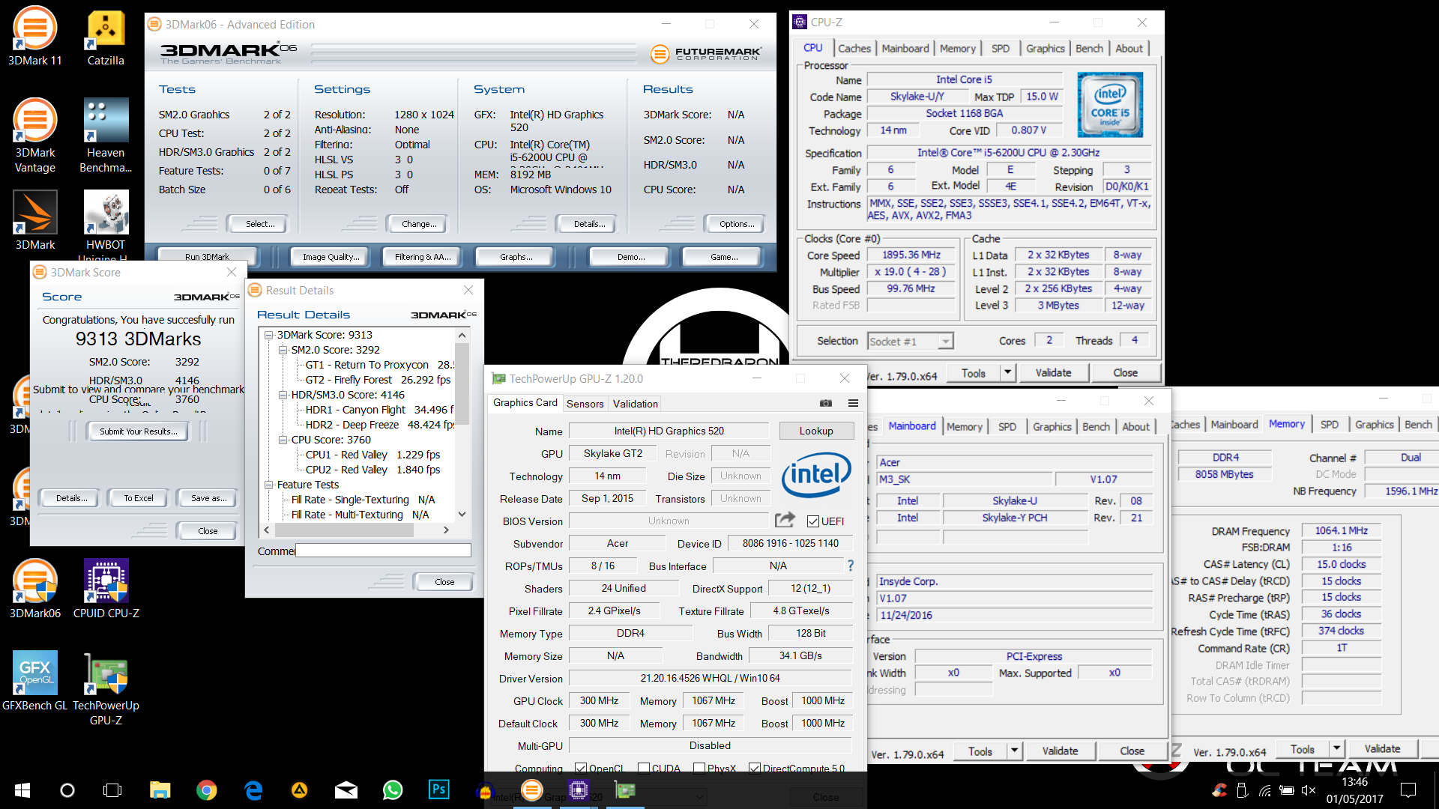The height and width of the screenshot is (809, 1439).
Task: Open Cortana search circle on taskbar
Action: [67, 790]
